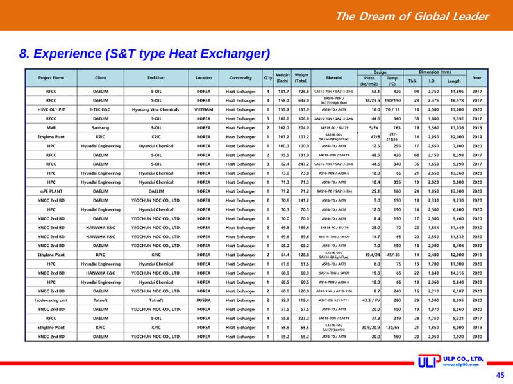Select the VIETNAM location cell
The height and width of the screenshot is (384, 513).
(203, 109)
